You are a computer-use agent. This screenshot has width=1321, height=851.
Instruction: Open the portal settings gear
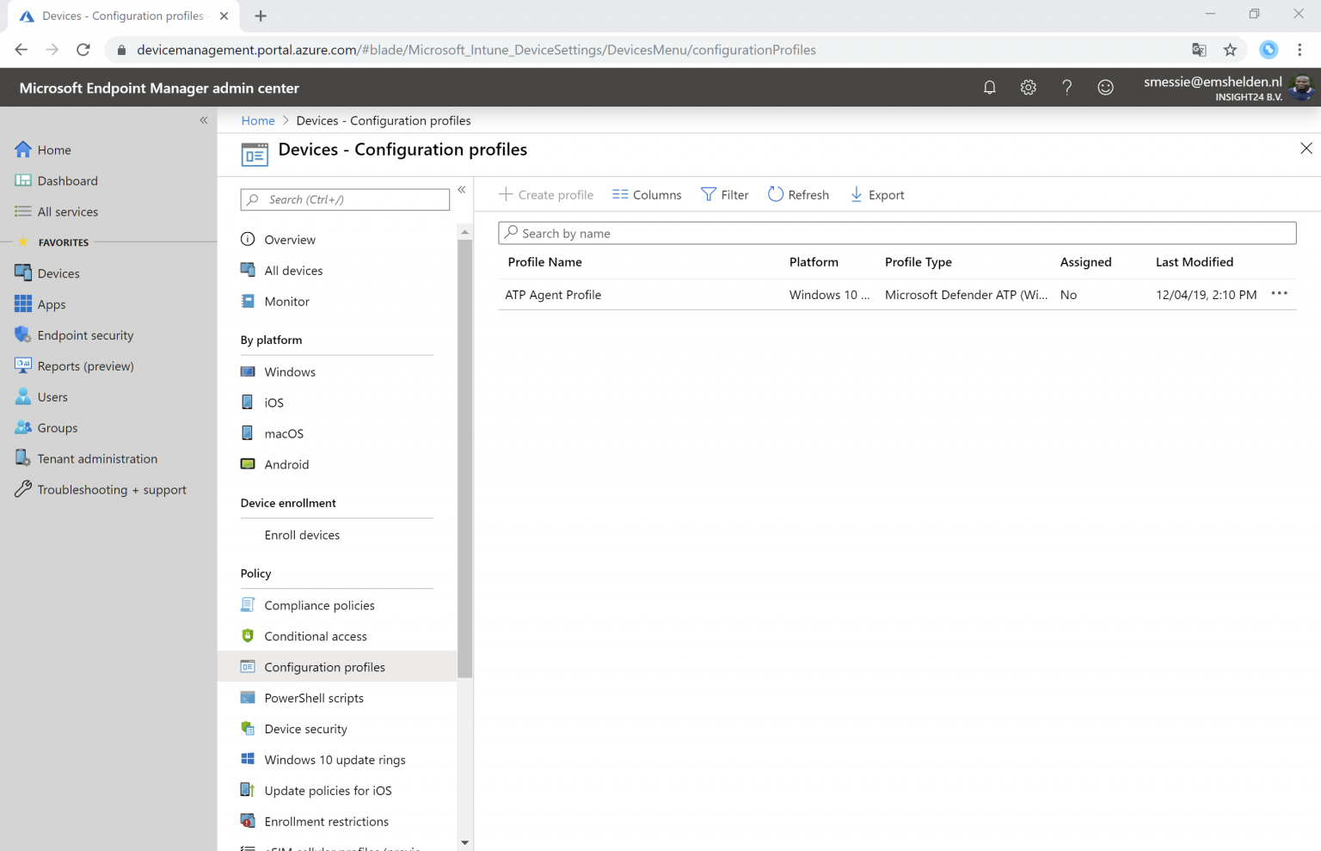coord(1028,87)
